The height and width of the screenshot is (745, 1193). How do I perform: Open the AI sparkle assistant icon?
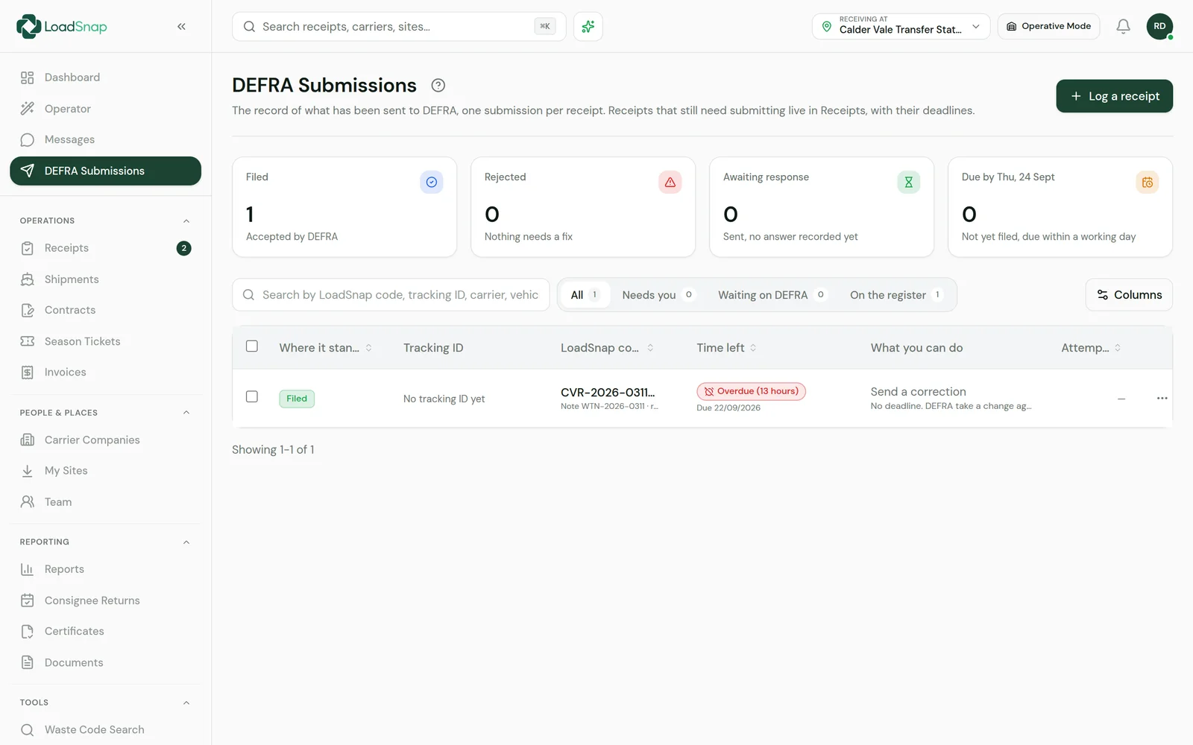pyautogui.click(x=588, y=27)
